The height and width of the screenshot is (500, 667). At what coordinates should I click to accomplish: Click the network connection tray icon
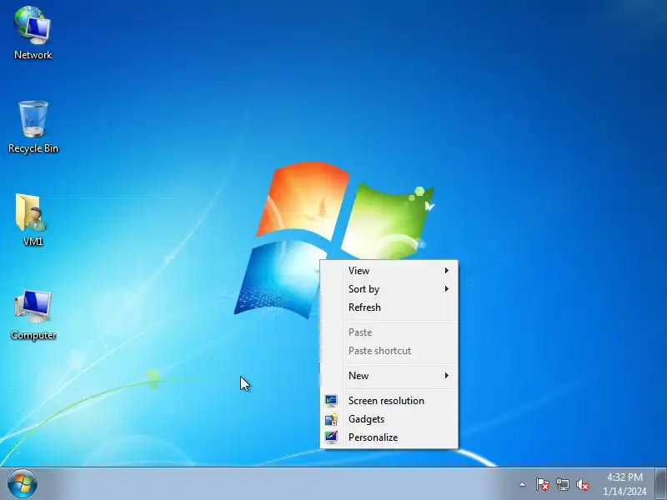[x=563, y=484]
